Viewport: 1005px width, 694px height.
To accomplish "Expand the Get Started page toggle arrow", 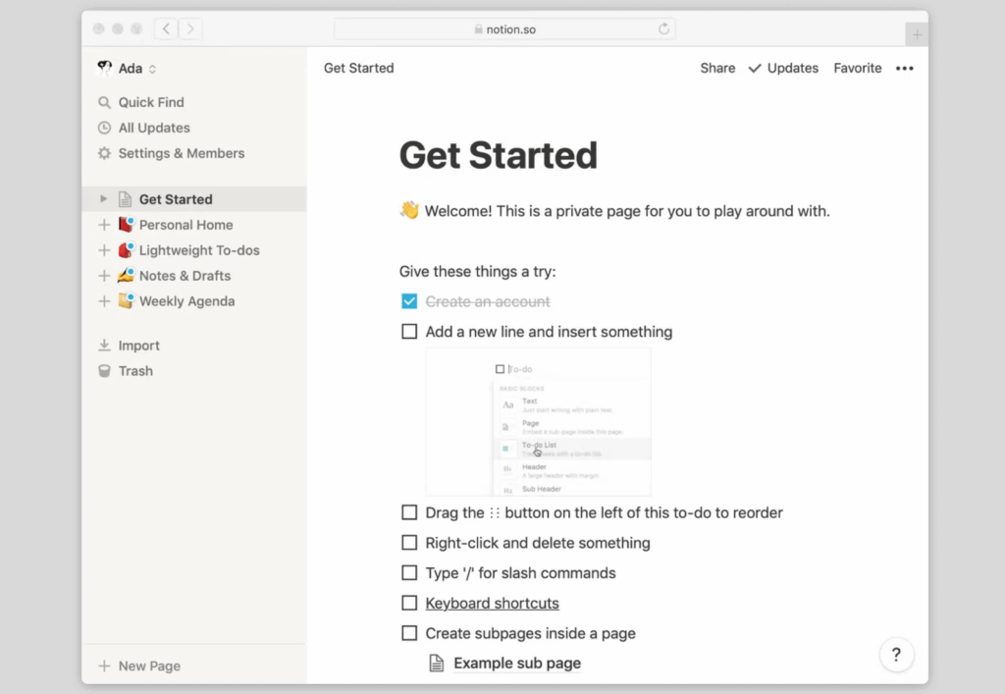I will [x=104, y=199].
